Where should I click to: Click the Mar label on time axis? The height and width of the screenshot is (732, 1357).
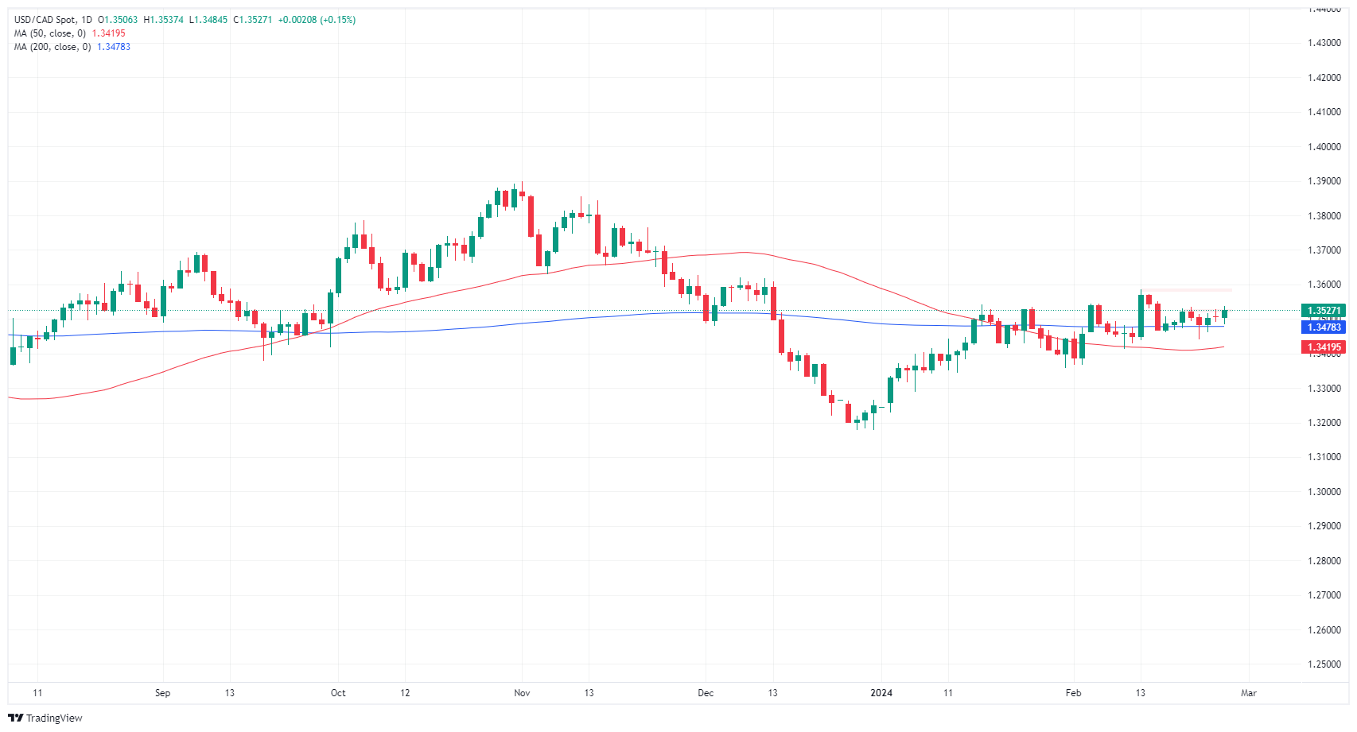1249,693
